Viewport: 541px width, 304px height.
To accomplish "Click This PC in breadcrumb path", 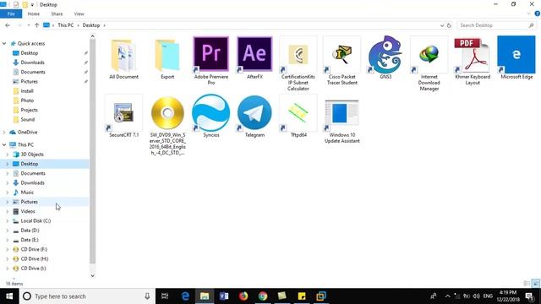I will (65, 25).
